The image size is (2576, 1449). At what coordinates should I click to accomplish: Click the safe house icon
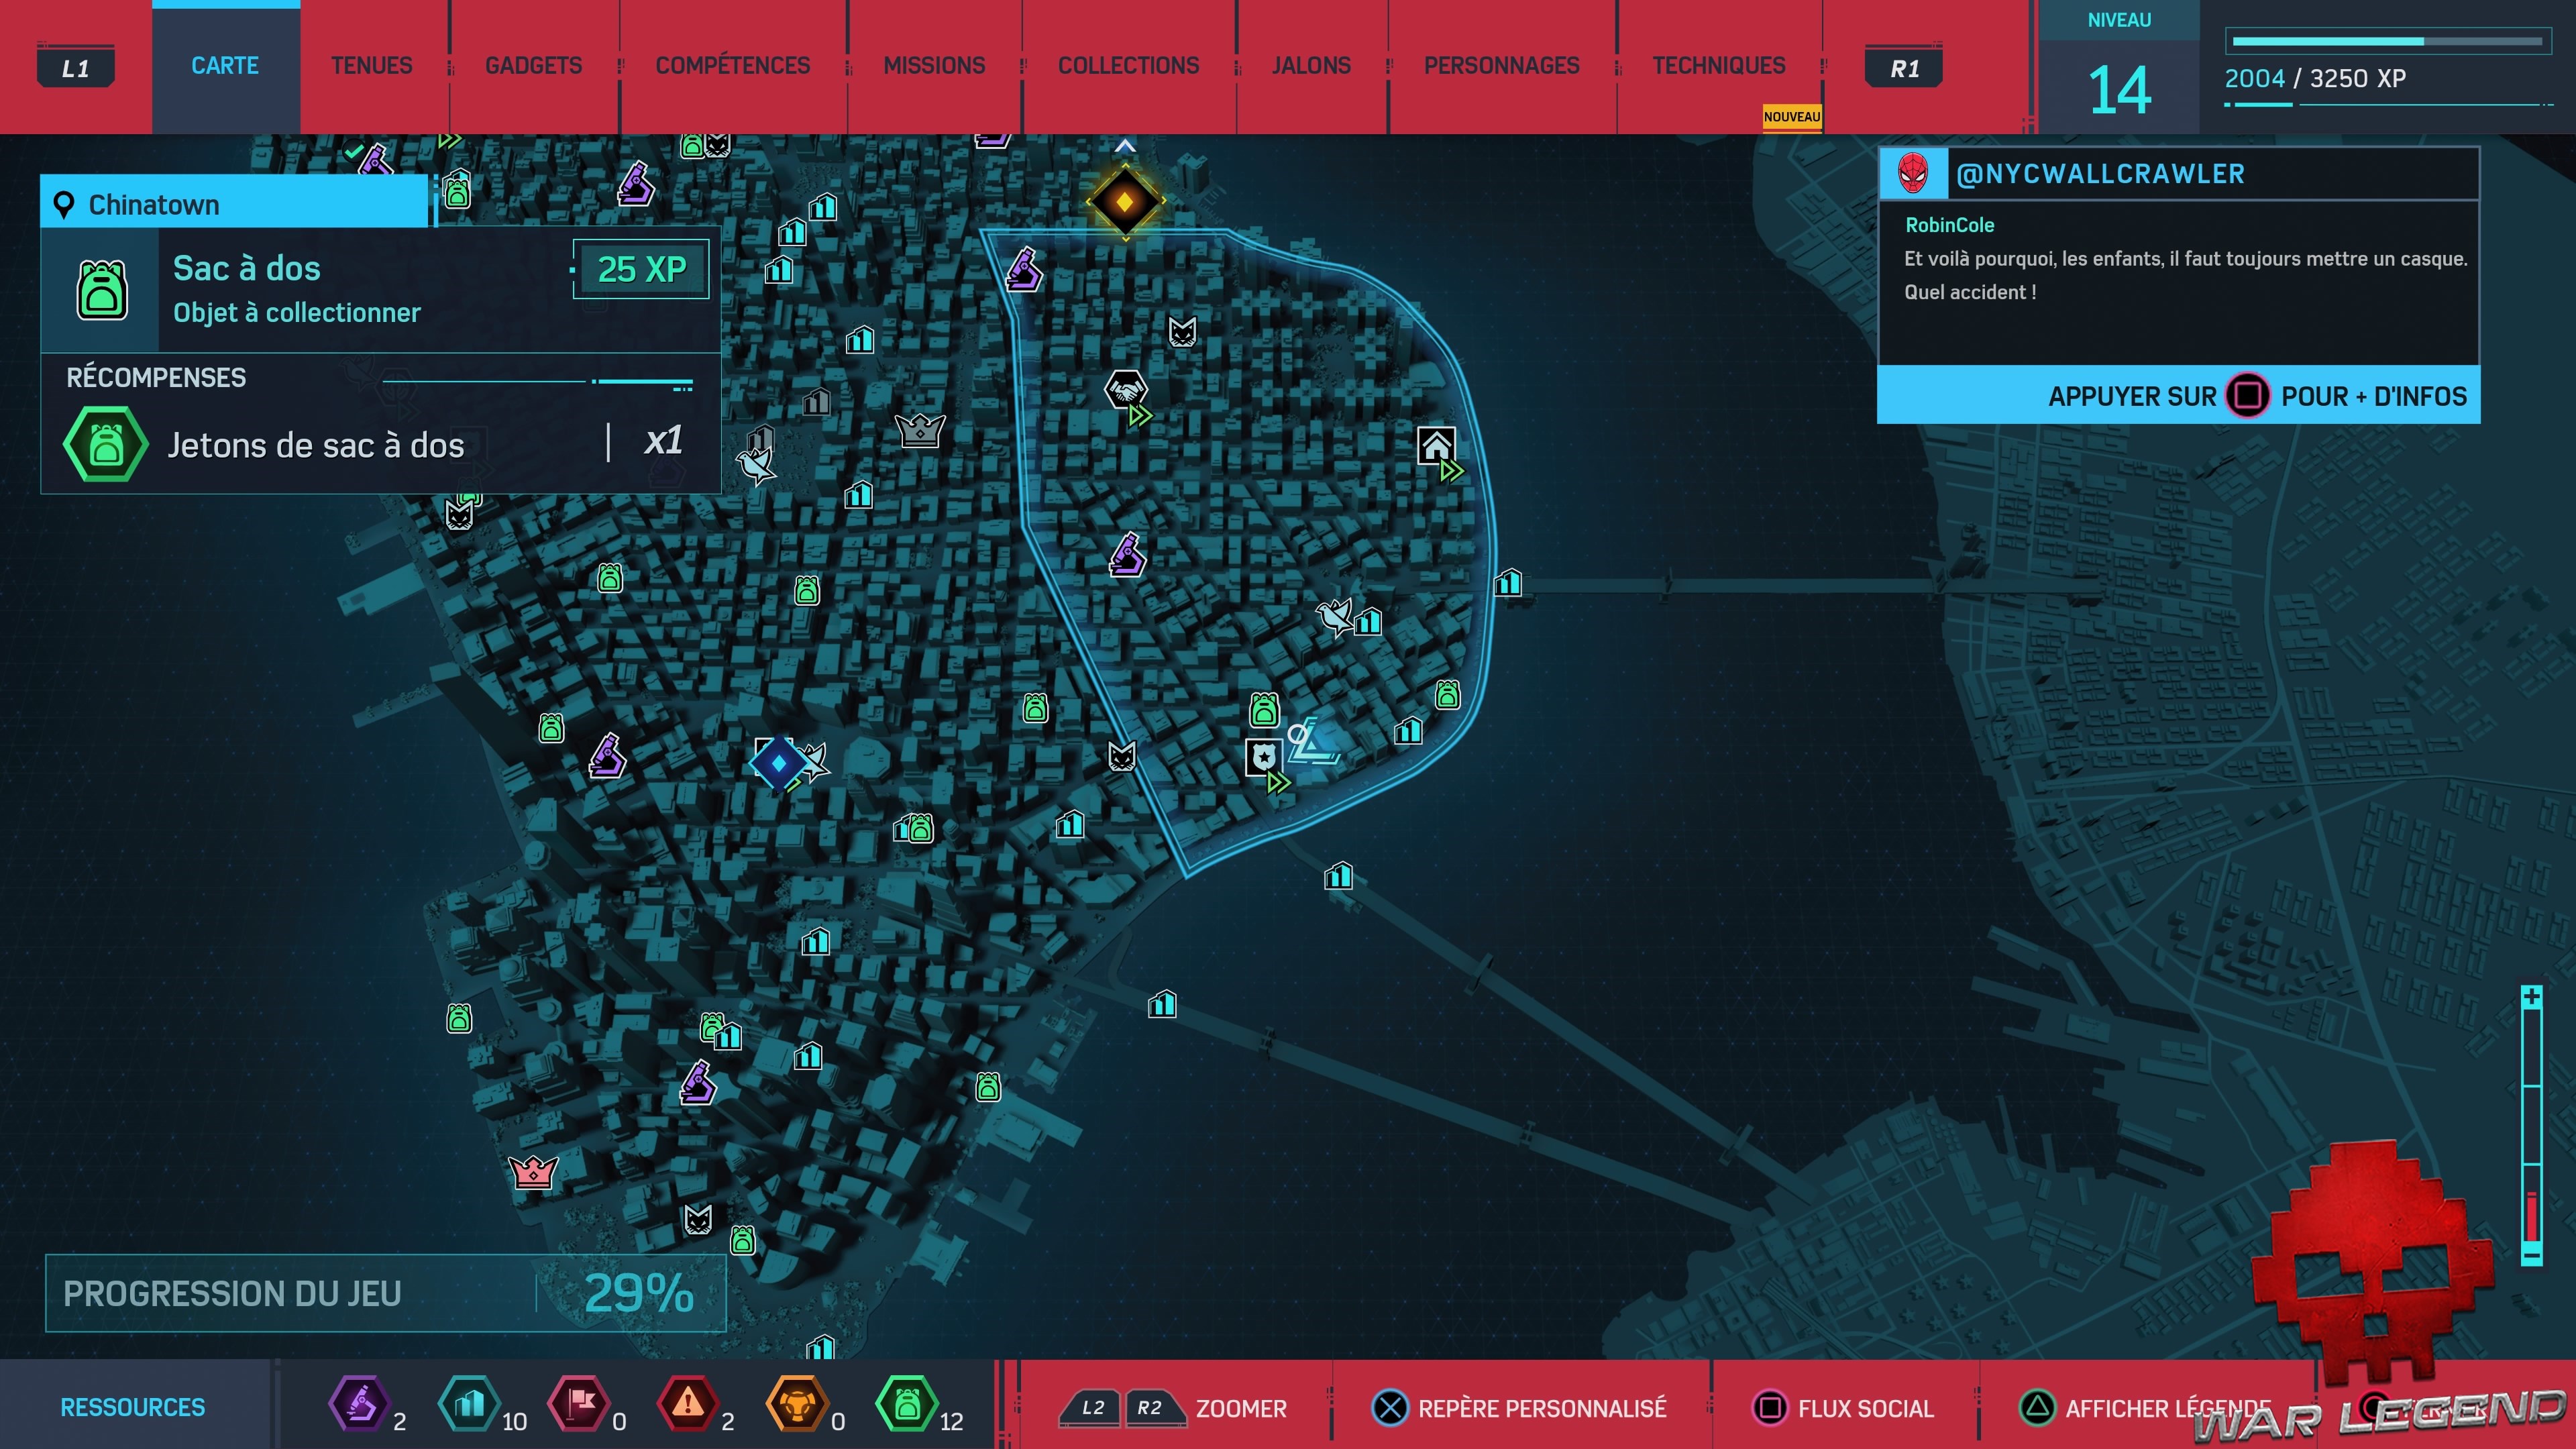(x=1436, y=445)
